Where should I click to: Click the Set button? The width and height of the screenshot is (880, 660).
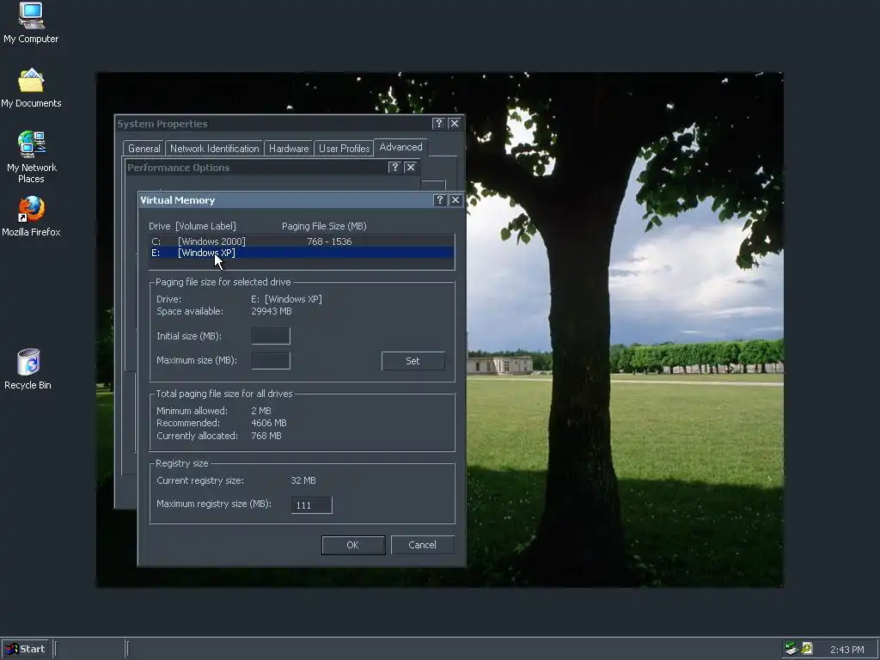coord(413,361)
